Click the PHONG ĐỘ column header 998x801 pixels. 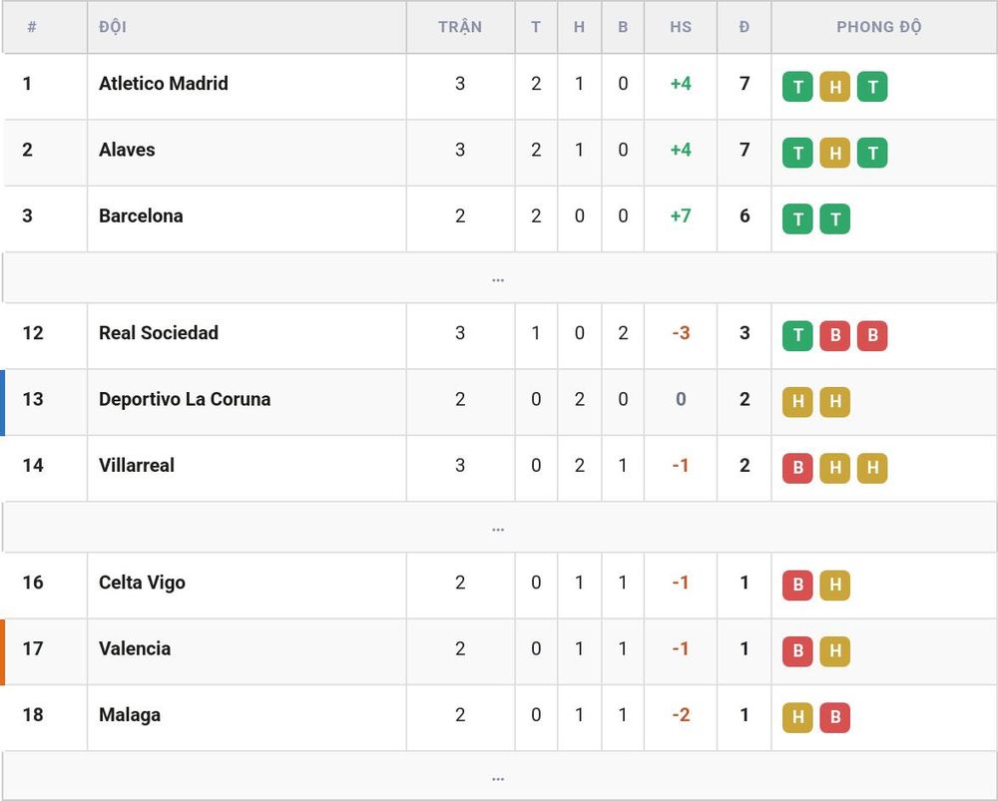tap(879, 27)
